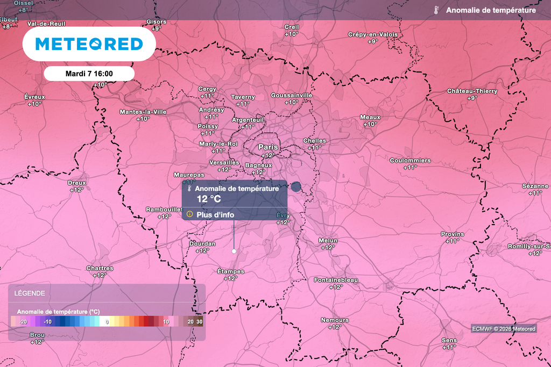Select the Sézanne label
This screenshot has width=551, height=367.
[535, 186]
